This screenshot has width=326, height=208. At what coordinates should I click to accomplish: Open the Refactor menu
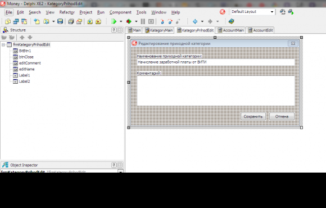[x=67, y=12]
